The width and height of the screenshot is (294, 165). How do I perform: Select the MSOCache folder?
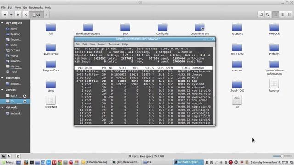coord(237,49)
